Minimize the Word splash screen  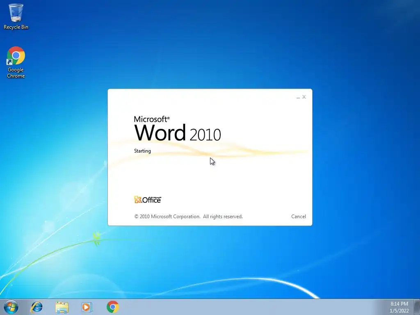[x=298, y=98]
